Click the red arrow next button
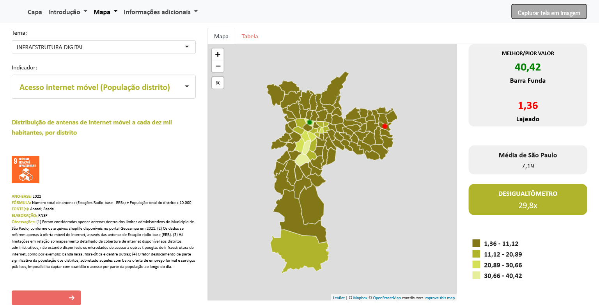 click(46, 298)
